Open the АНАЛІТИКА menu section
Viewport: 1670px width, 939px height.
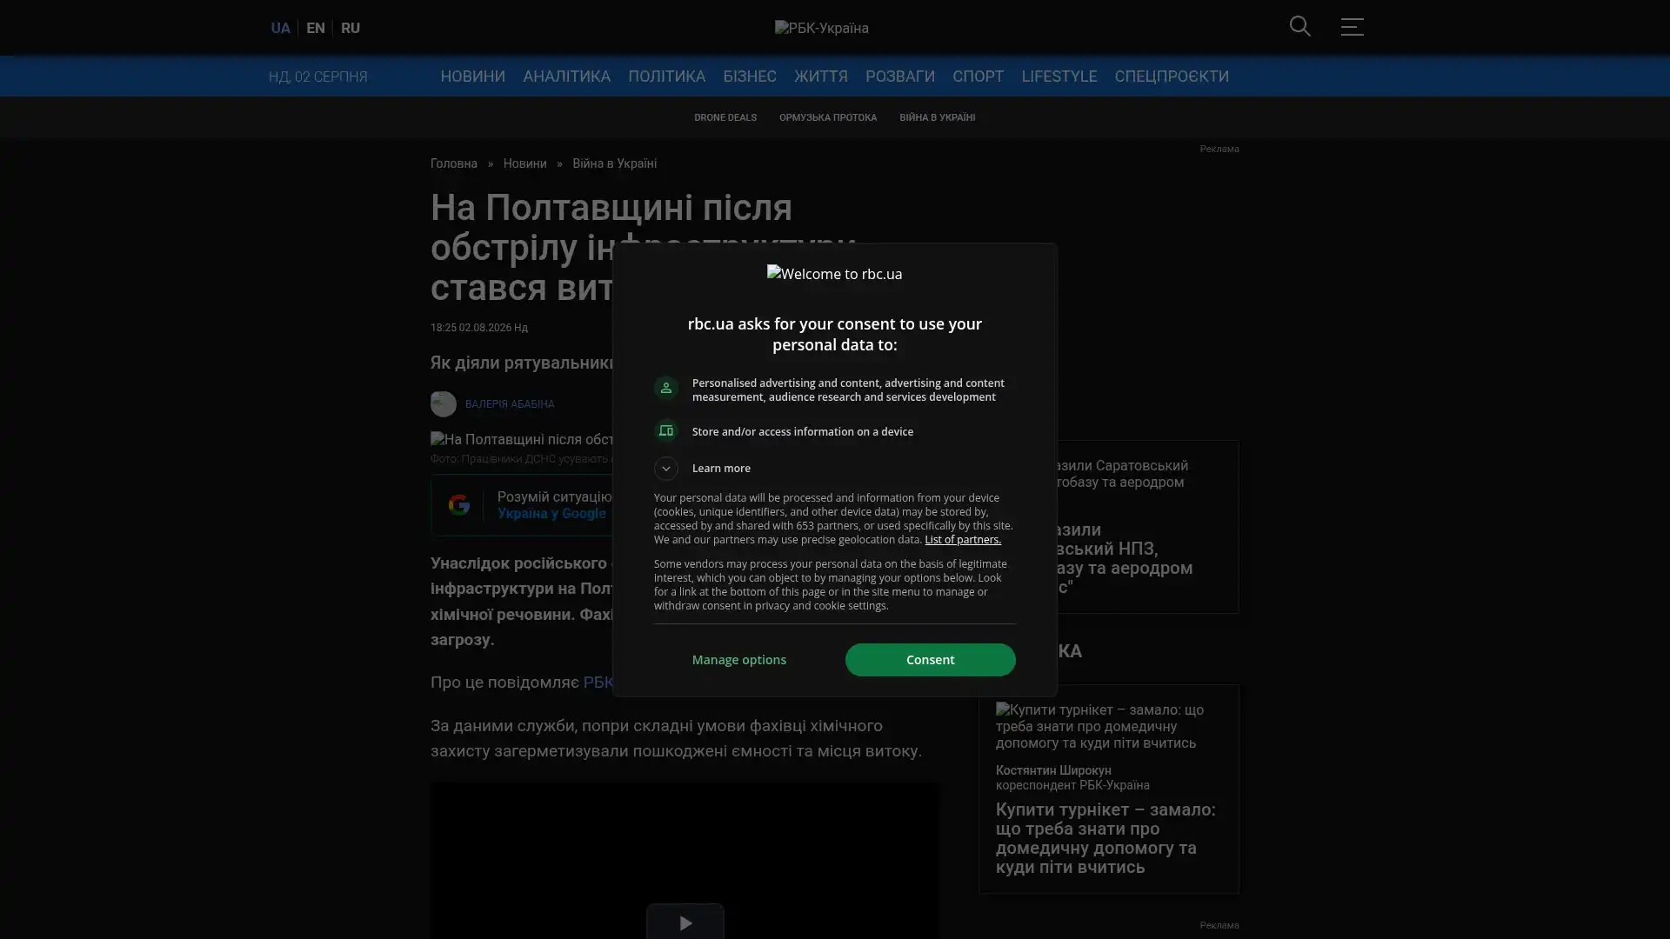[x=566, y=77]
